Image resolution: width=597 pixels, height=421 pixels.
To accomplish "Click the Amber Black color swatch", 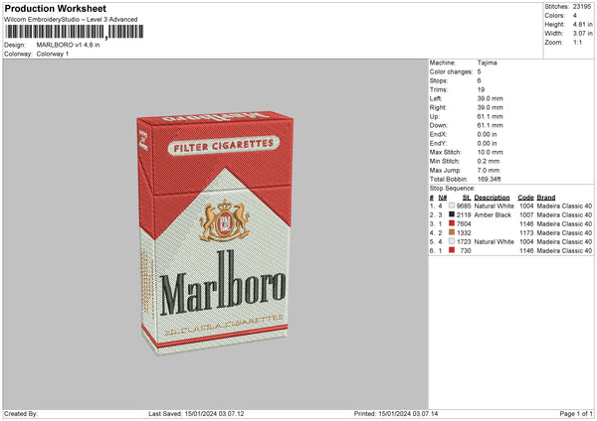I will (x=452, y=214).
